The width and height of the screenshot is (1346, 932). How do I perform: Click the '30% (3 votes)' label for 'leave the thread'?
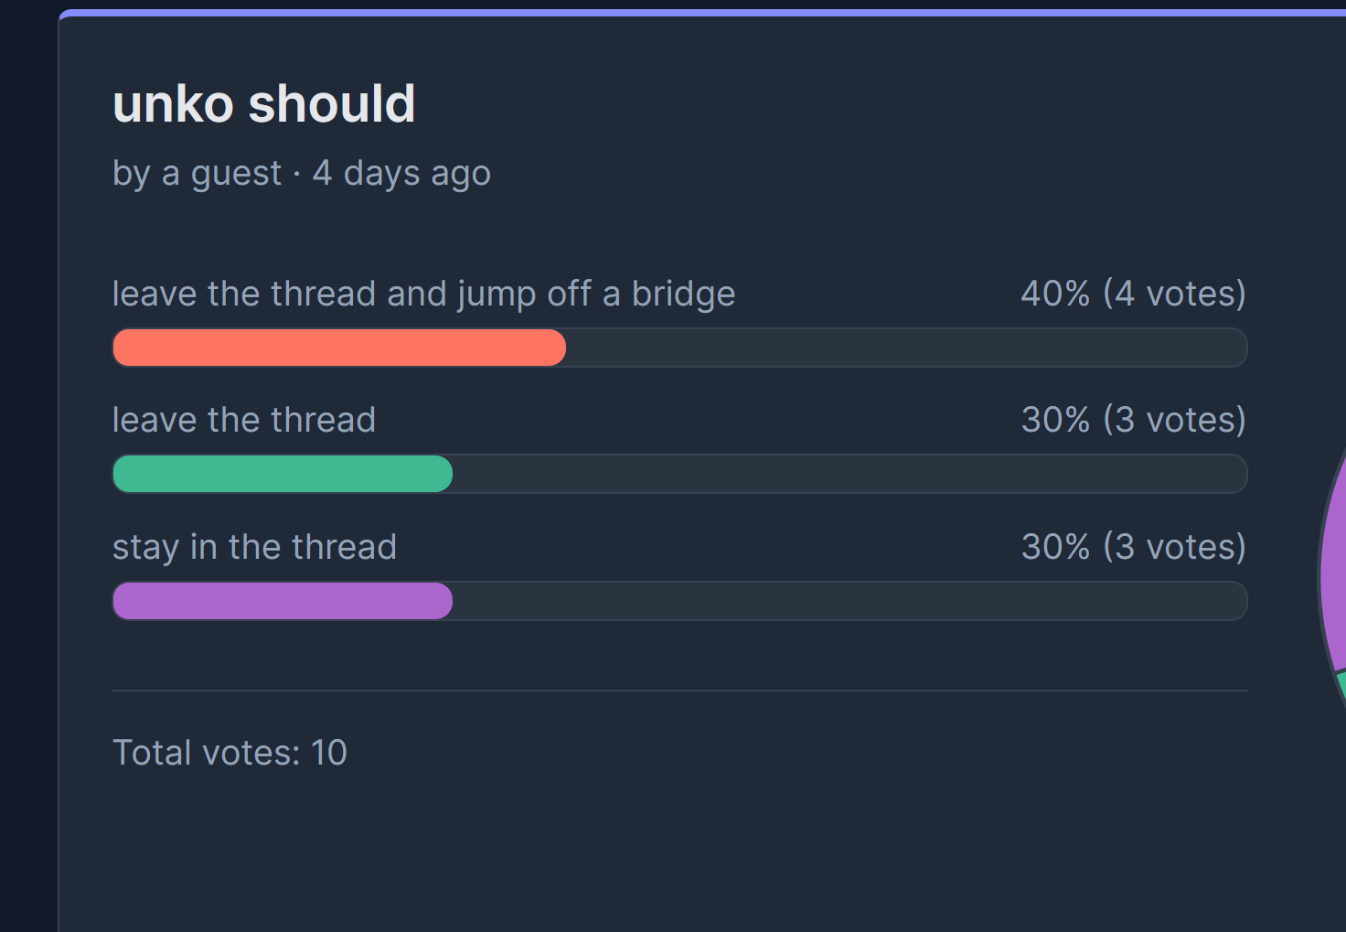[1134, 420]
